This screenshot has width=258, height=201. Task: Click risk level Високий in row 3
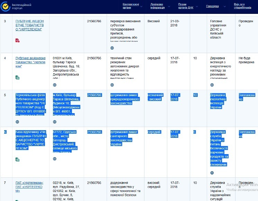click(153, 21)
